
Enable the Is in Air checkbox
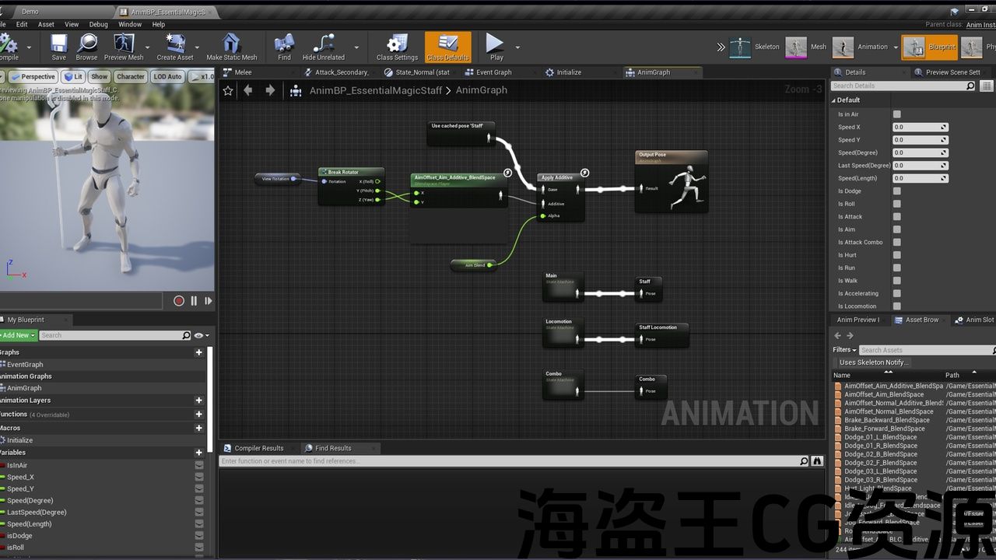click(896, 114)
